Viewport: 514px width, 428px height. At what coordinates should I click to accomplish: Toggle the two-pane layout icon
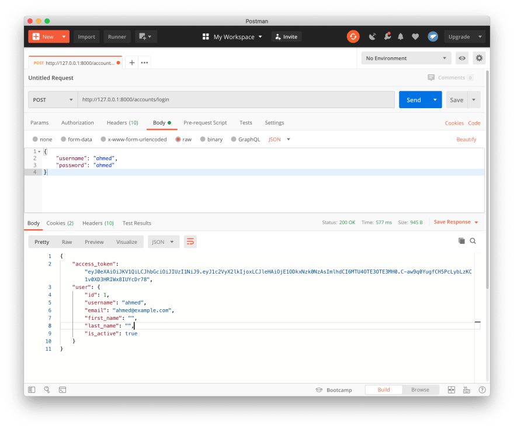(452, 389)
